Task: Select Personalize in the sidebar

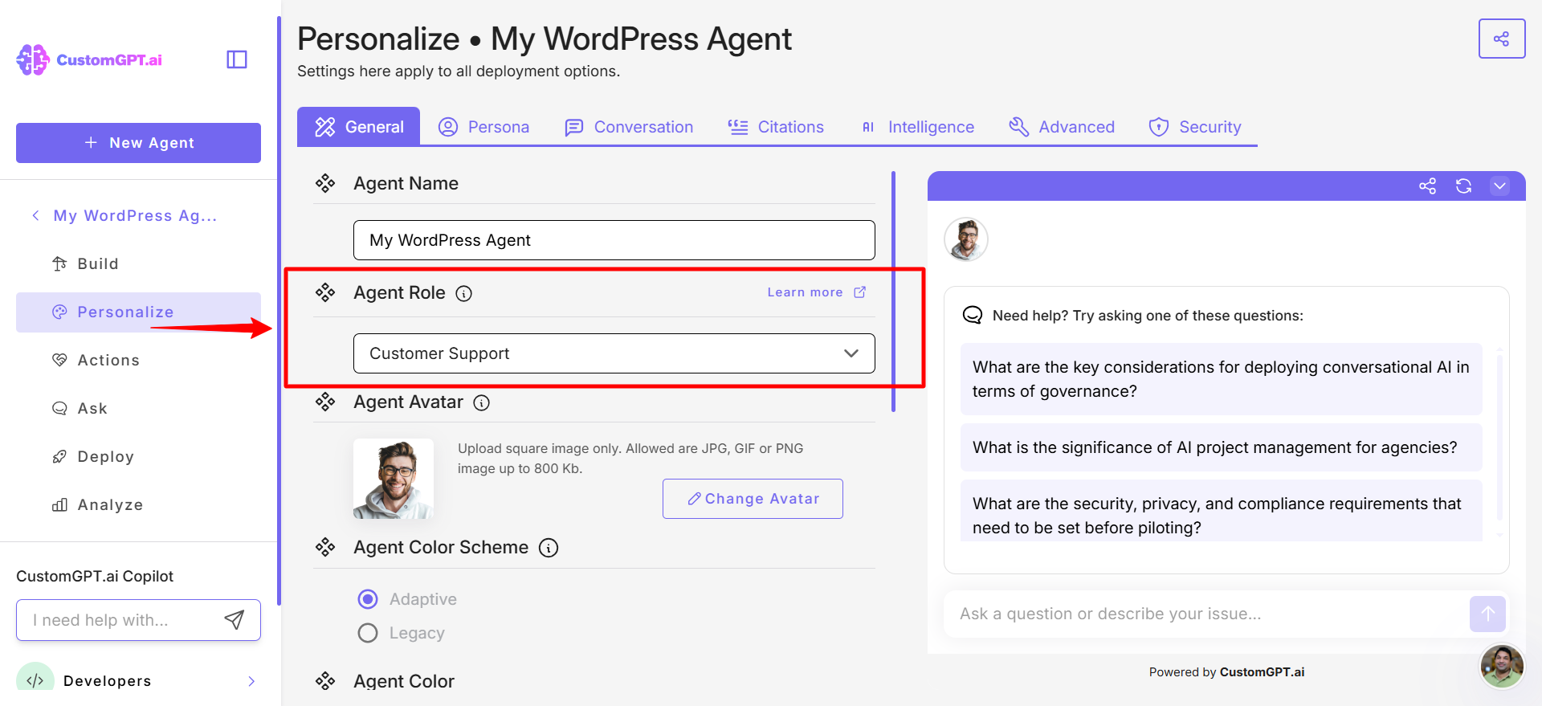Action: pyautogui.click(x=138, y=312)
